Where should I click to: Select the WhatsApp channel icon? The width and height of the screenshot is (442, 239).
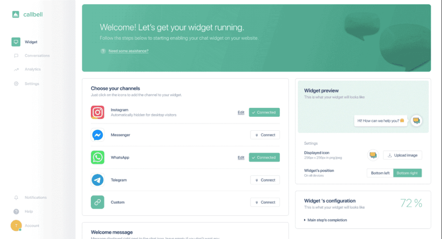[x=97, y=157]
